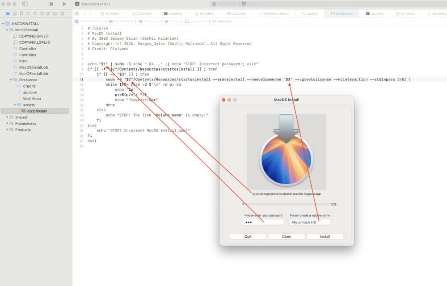Click MACOSINSTALL in the breadcrumb bar
Screen dimensions: 447x286
pos(89,21)
